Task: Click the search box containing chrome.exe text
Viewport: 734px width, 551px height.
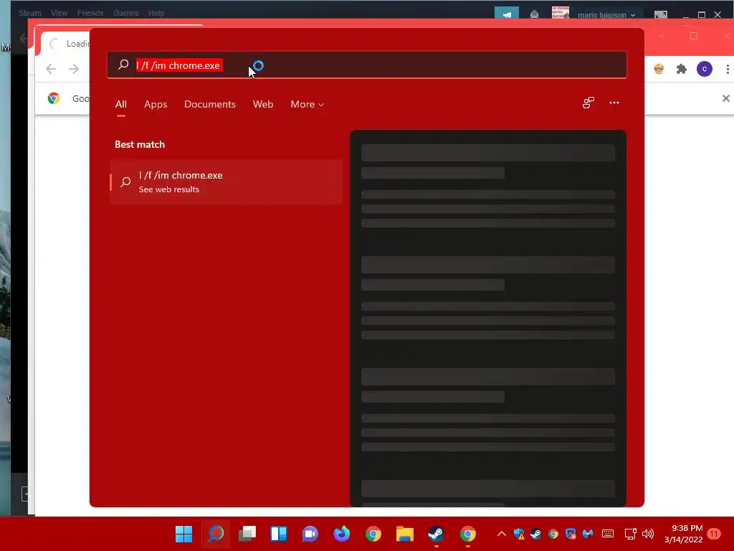Action: pyautogui.click(x=367, y=65)
